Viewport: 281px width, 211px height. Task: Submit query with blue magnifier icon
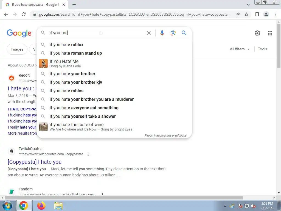184,33
